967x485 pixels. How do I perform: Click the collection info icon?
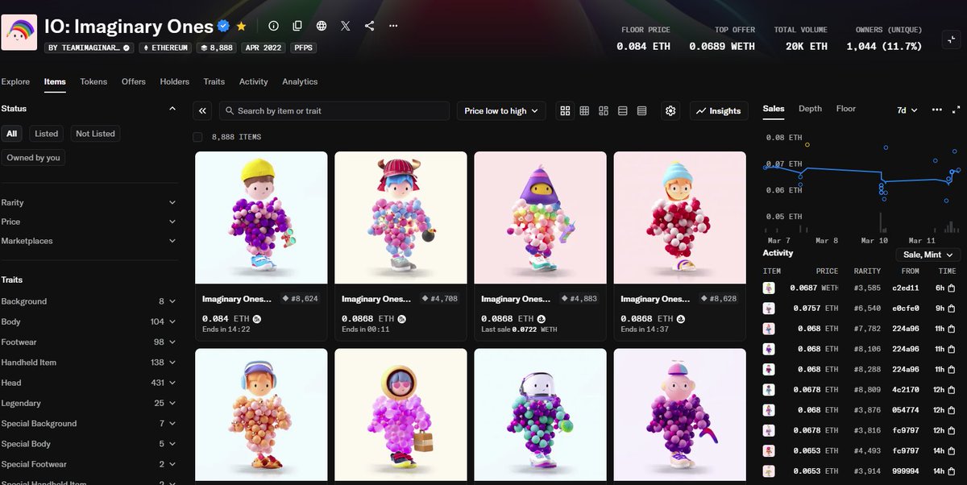tap(273, 26)
